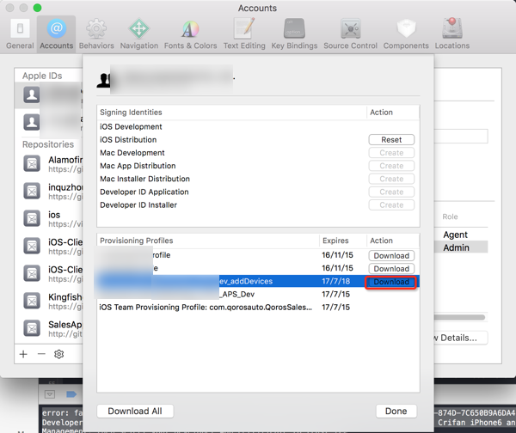Create Developer ID Installer identity
Screen dimensions: 516x433
tap(391, 204)
